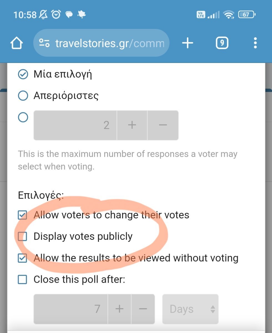
Task: Open the tab switcher showing 9 tabs
Action: coord(222,43)
